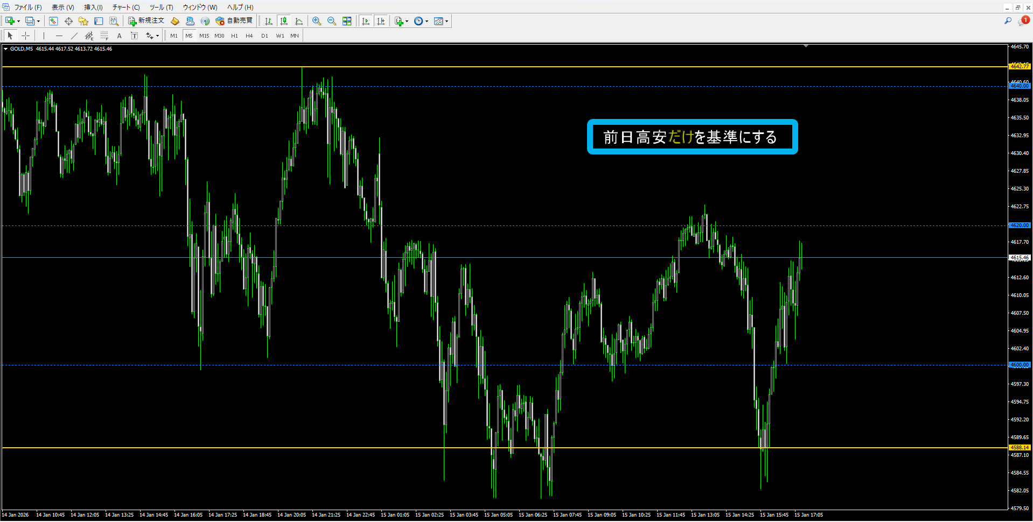1033x522 pixels.
Task: Switch to the H1 timeframe
Action: coord(234,36)
